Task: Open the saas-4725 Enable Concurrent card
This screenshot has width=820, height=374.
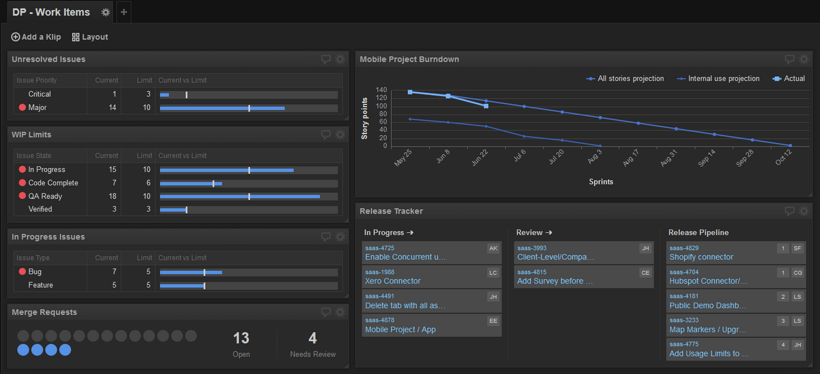Action: coord(431,253)
